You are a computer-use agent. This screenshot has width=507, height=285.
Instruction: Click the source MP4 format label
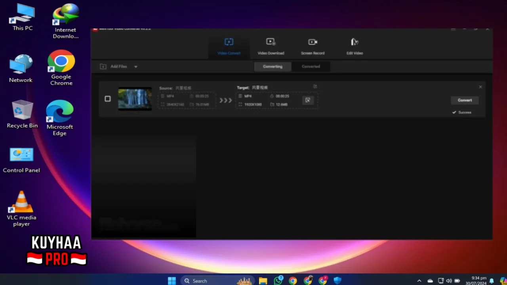click(170, 96)
